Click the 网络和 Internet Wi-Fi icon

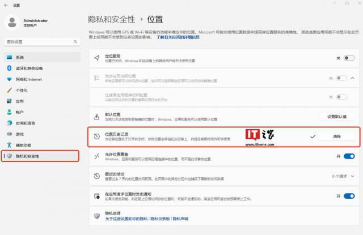[x=9, y=79]
